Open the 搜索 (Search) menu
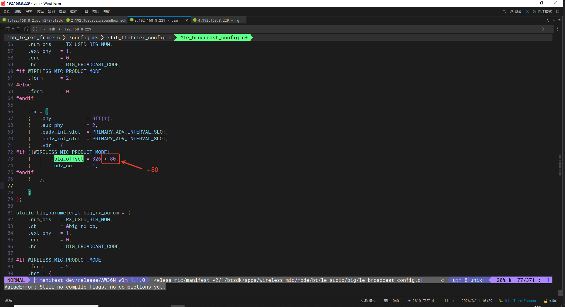 click(x=29, y=12)
